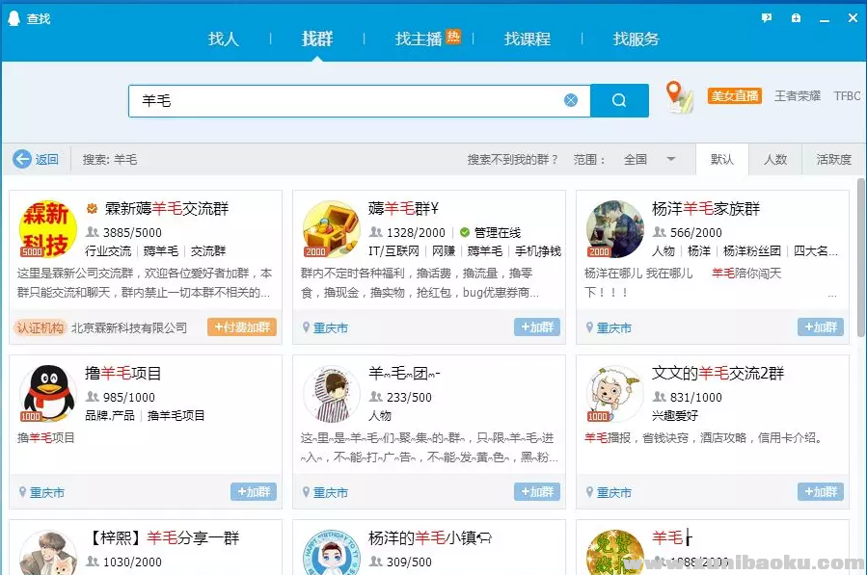The height and width of the screenshot is (575, 867).
Task: Open the feedback icon in title bar
Action: coord(767,17)
